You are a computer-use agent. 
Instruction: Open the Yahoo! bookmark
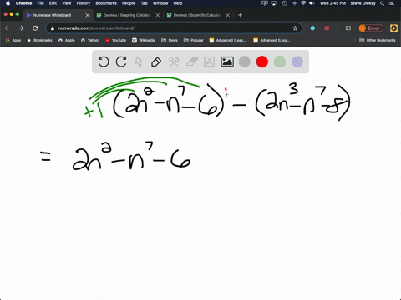click(90, 40)
